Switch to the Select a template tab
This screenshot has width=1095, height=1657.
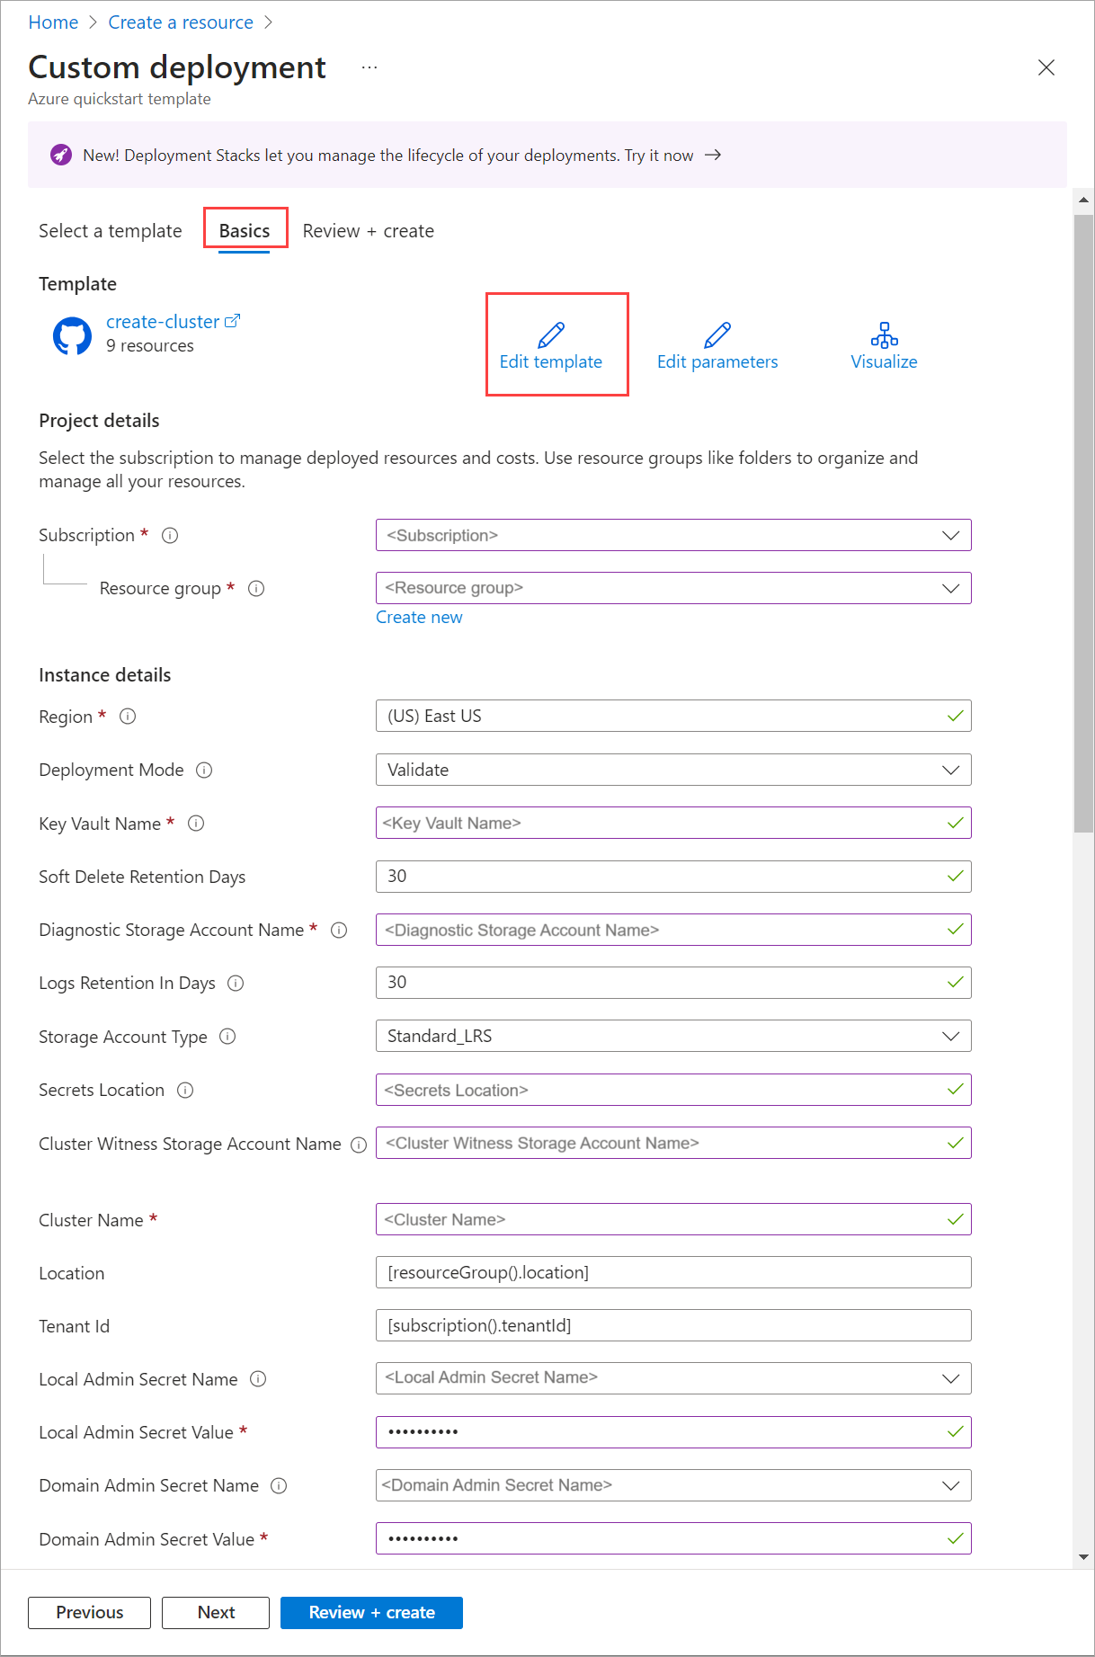point(111,231)
